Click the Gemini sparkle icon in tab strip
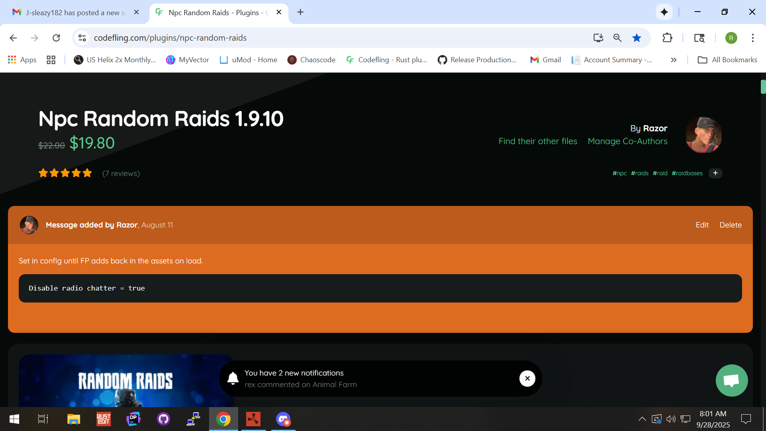This screenshot has height=431, width=766. (x=664, y=12)
